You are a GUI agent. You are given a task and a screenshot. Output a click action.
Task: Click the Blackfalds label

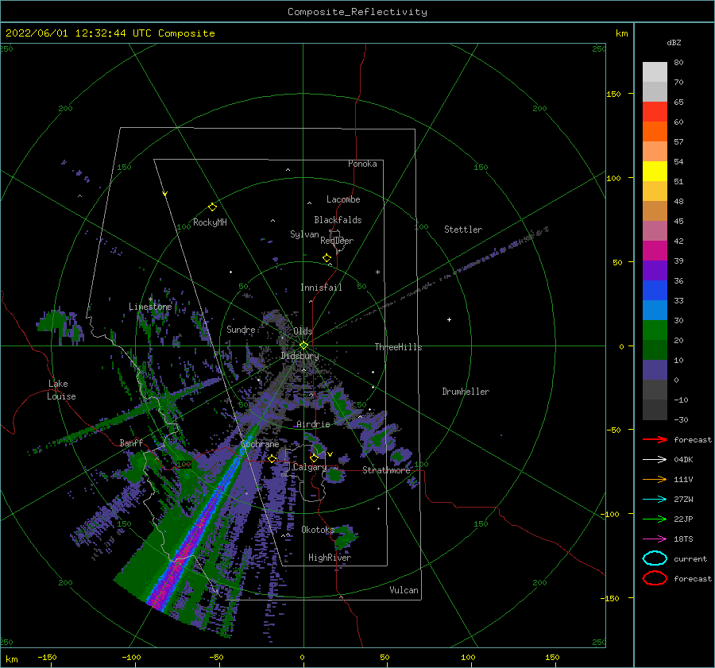pyautogui.click(x=338, y=220)
